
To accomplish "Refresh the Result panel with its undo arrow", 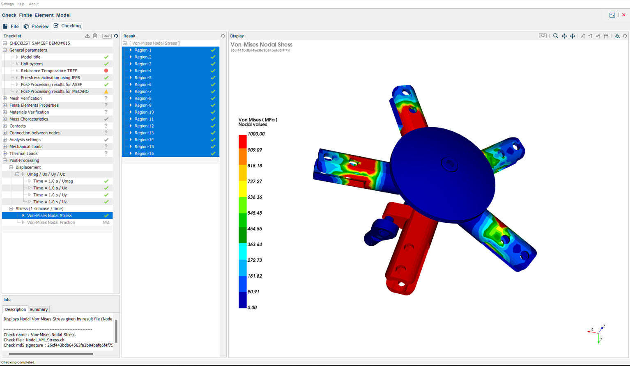I will [223, 36].
